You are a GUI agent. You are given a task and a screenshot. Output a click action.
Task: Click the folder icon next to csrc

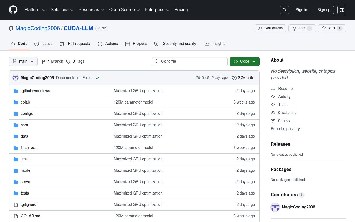tap(16, 125)
